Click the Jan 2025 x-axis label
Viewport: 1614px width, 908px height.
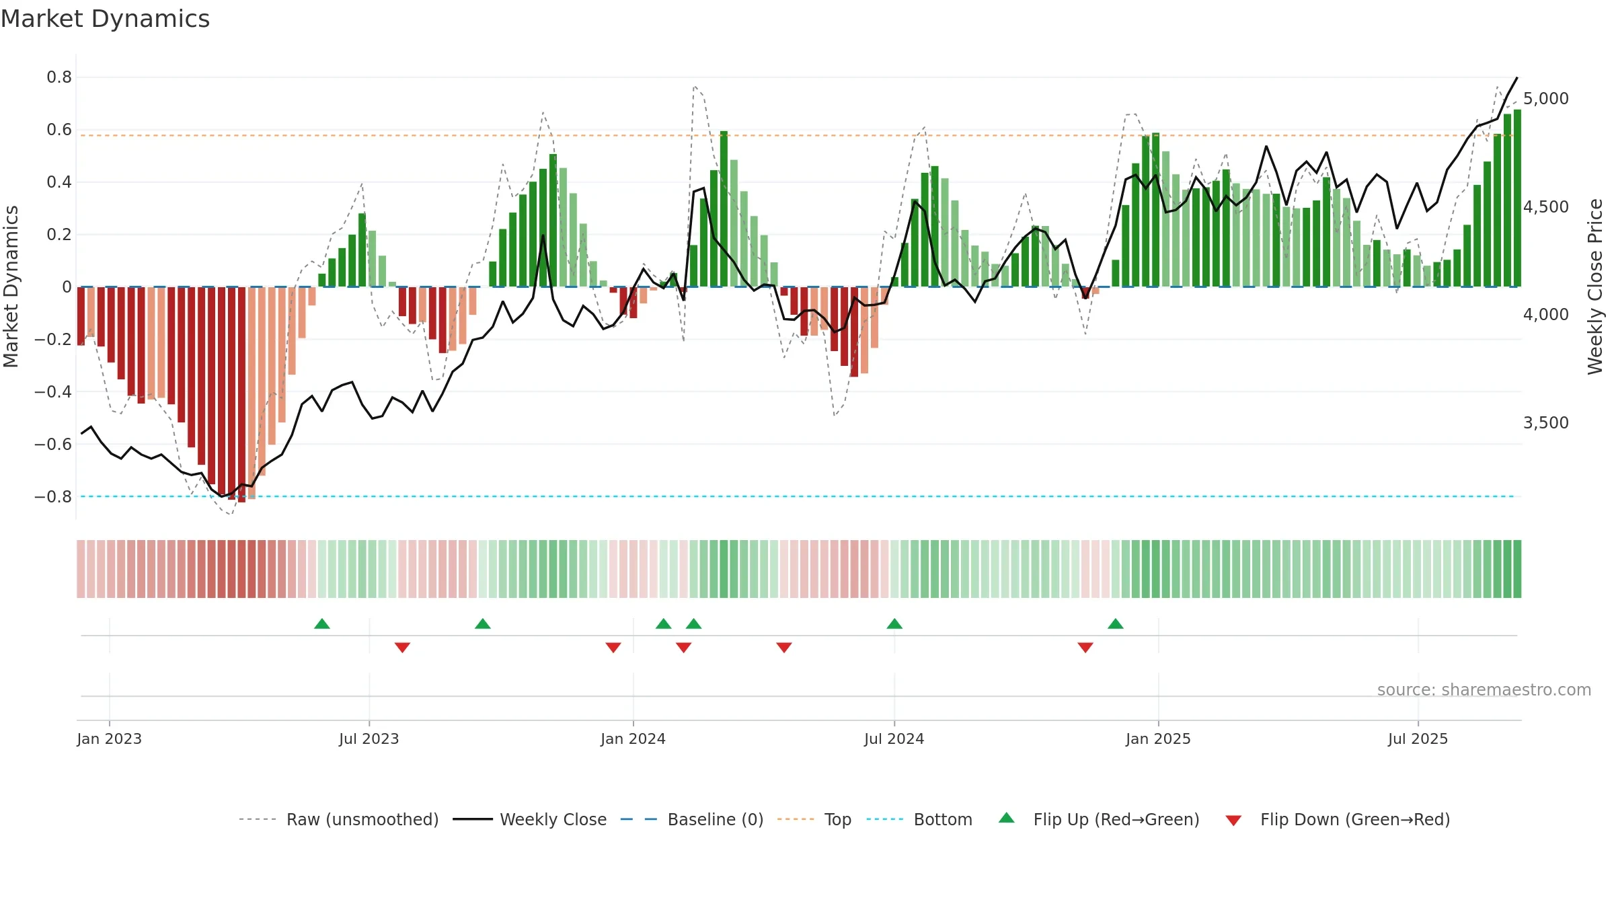tap(1158, 739)
